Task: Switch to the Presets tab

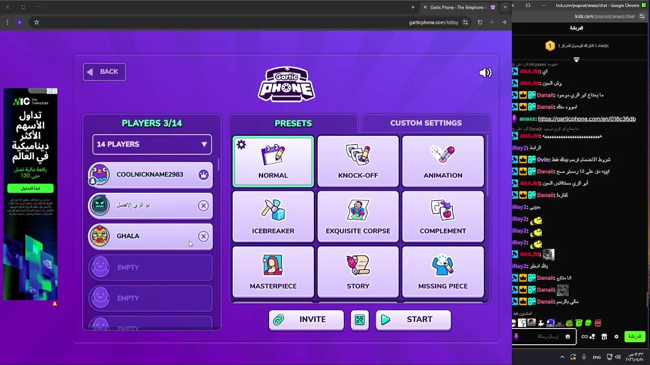Action: [293, 123]
